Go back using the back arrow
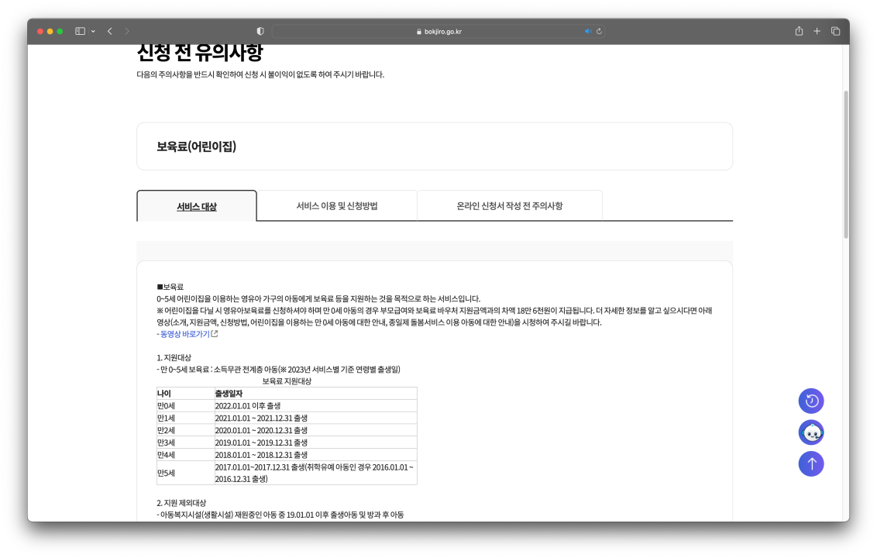Viewport: 877px width, 558px height. point(108,31)
